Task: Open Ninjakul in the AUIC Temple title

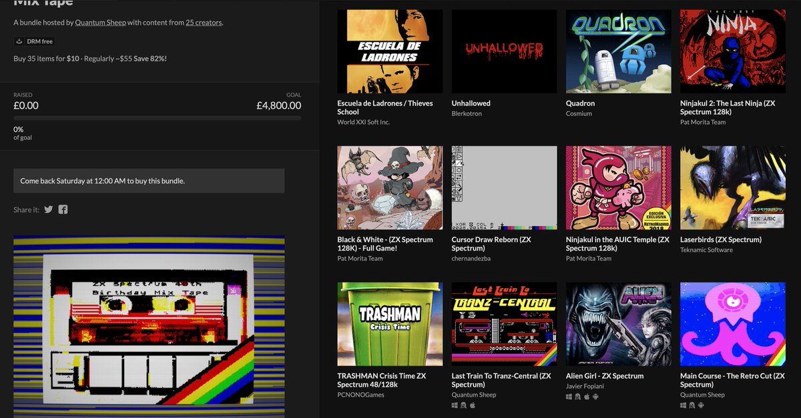Action: (617, 243)
